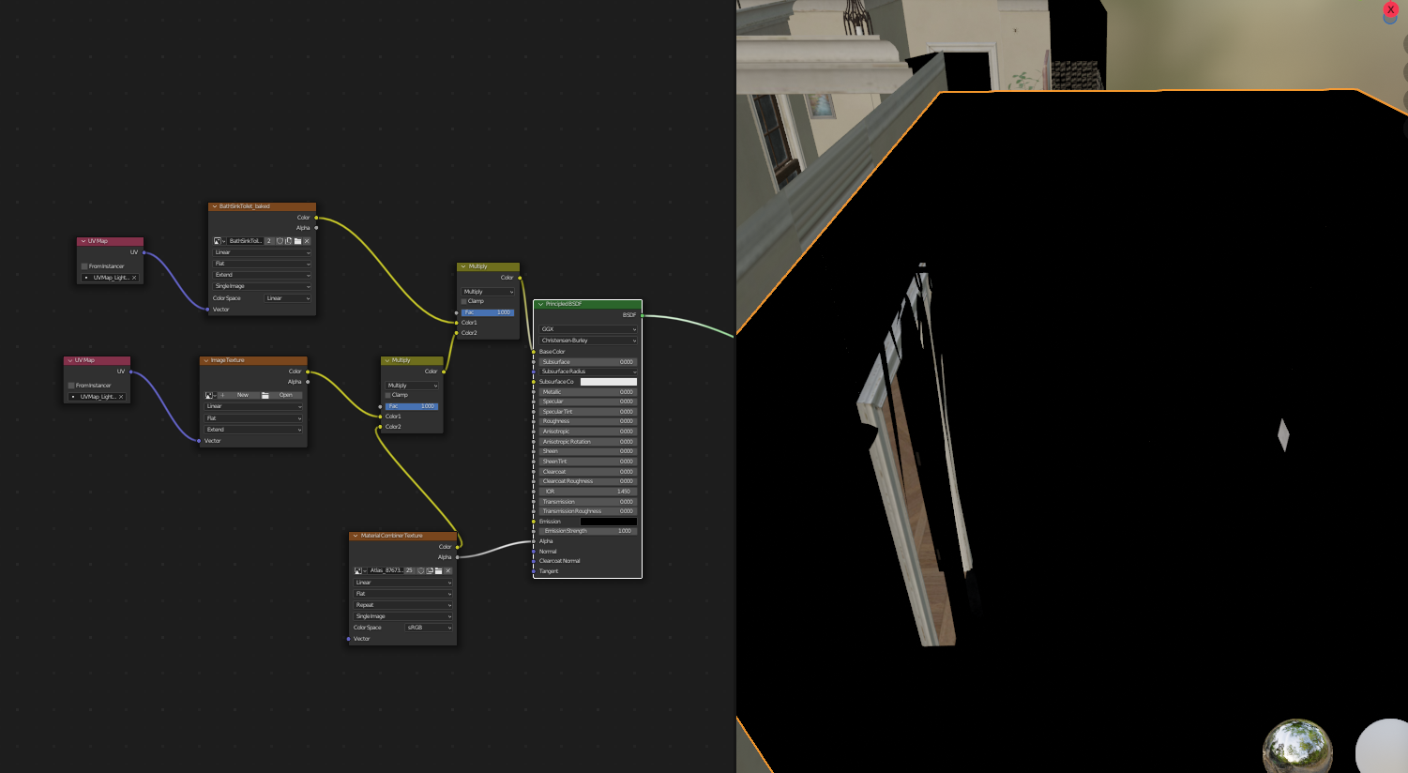Viewport: 1408px width, 773px height.
Task: Click fake user shield on Material Combiner Texture
Action: (421, 570)
